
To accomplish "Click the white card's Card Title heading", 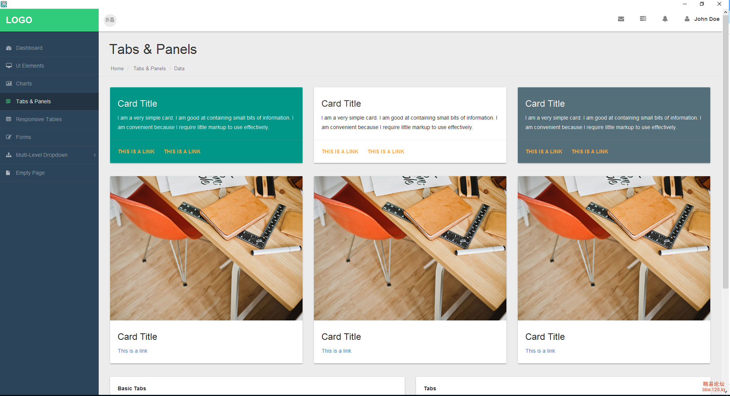I will click(341, 104).
